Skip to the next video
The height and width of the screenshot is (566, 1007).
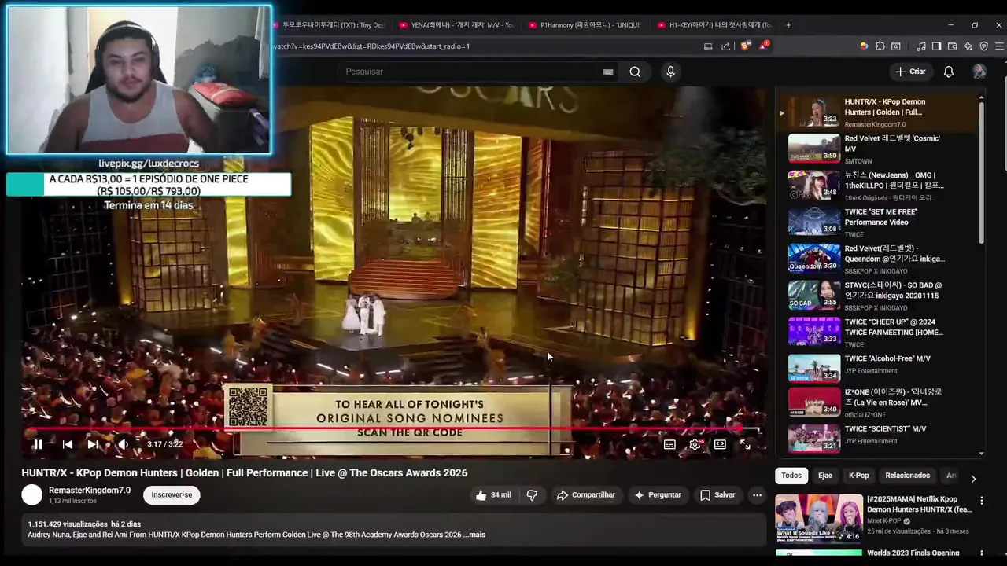[x=93, y=444]
